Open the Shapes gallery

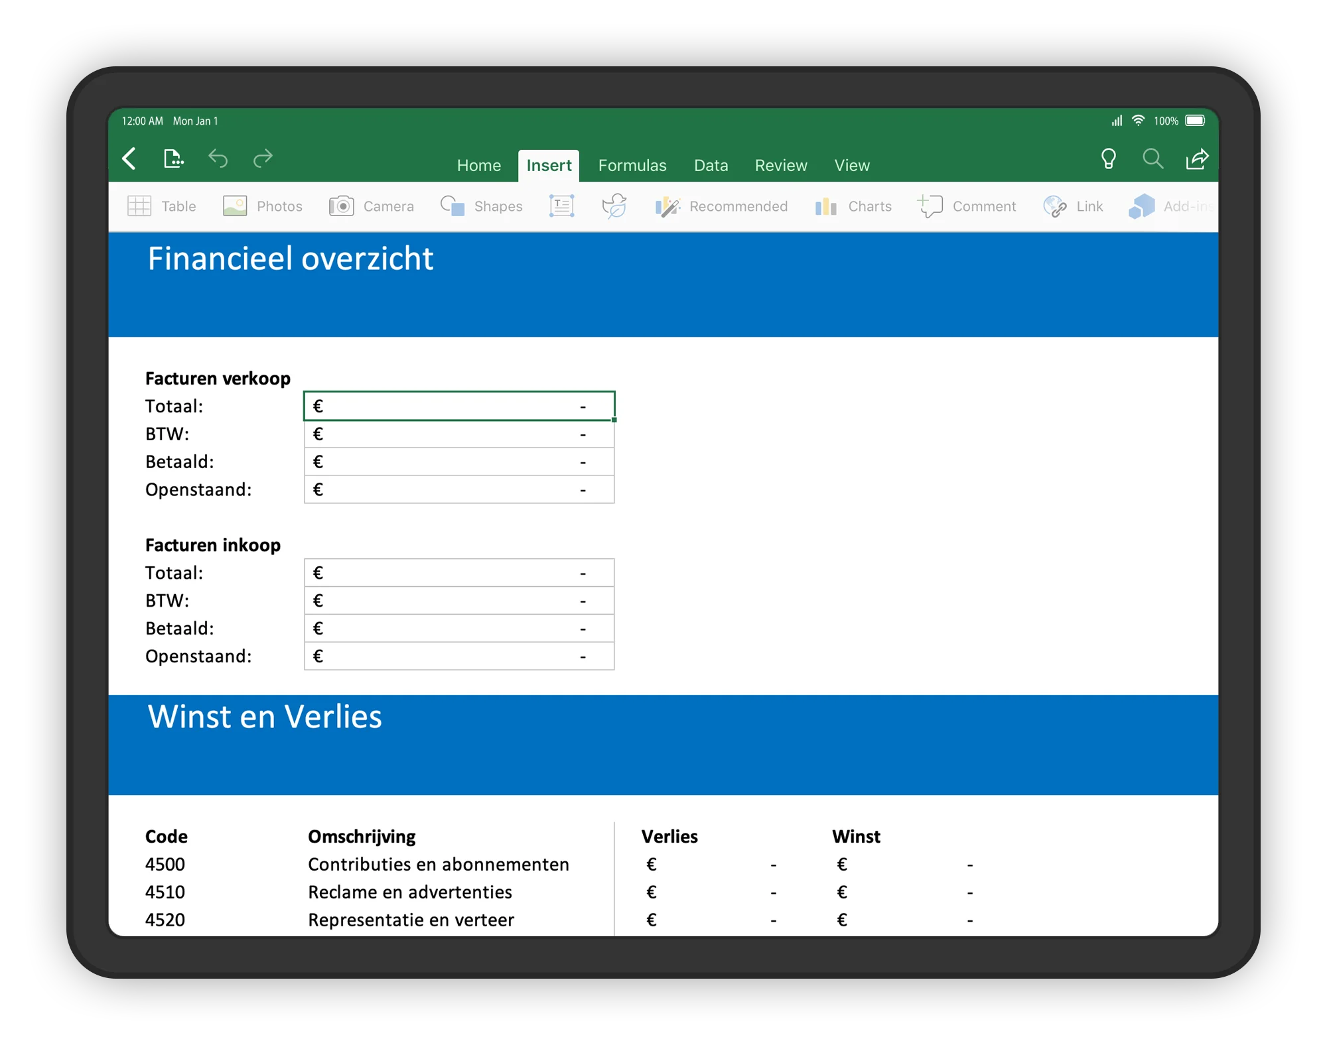481,206
